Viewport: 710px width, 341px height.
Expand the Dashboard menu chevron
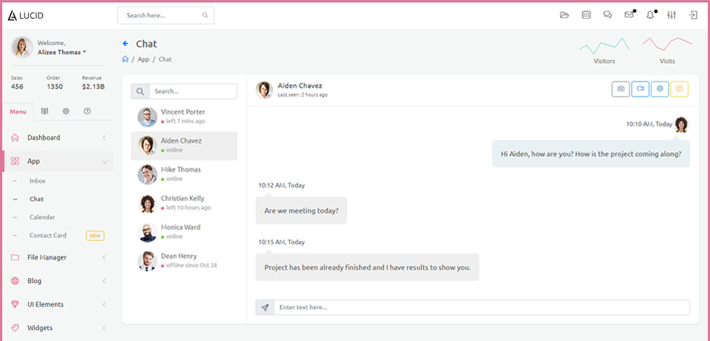[104, 138]
